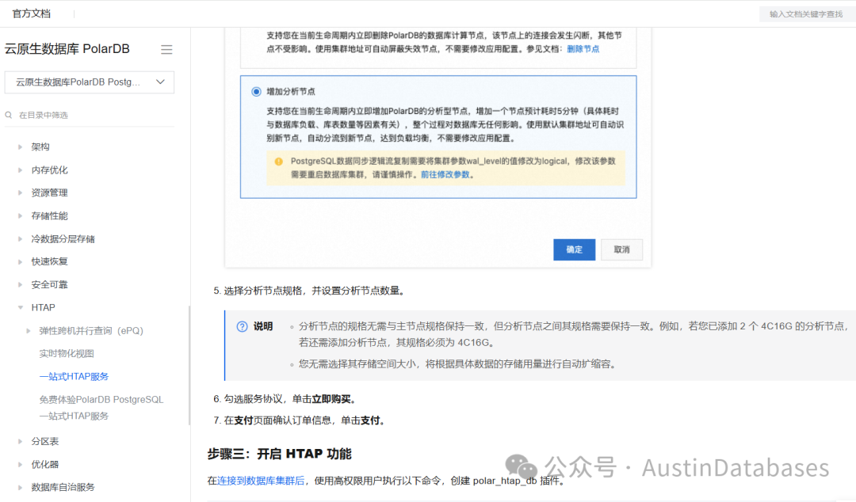This screenshot has width=856, height=502.
Task: Click the 冷数据分层存储 tree label
Action: 63,238
